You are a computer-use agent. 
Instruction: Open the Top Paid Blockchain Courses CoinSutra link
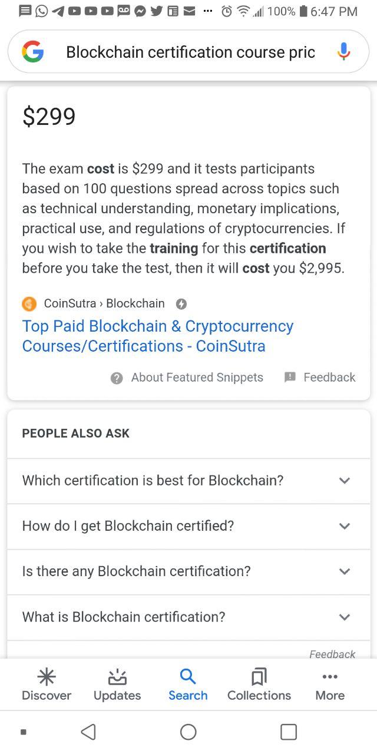(158, 336)
